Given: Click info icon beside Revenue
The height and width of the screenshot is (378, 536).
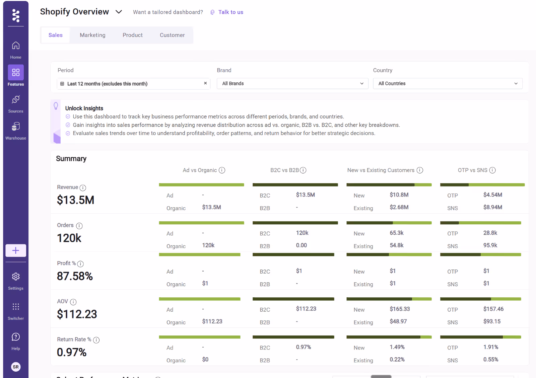Looking at the screenshot, I should [83, 188].
